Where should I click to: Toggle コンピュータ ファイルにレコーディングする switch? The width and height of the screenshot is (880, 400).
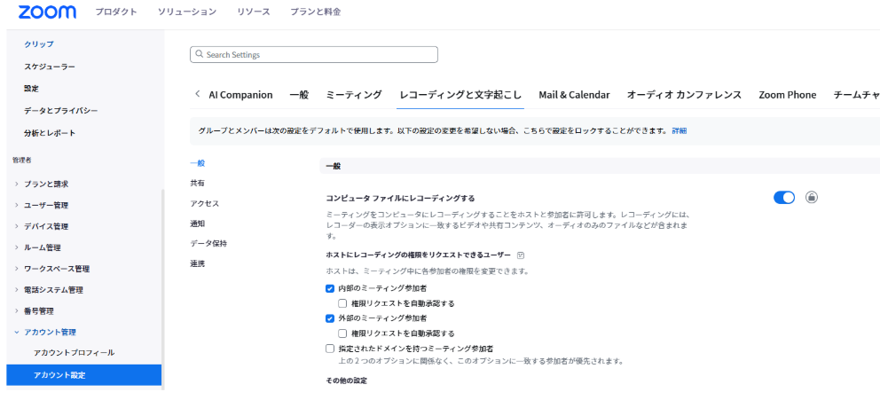pos(784,198)
